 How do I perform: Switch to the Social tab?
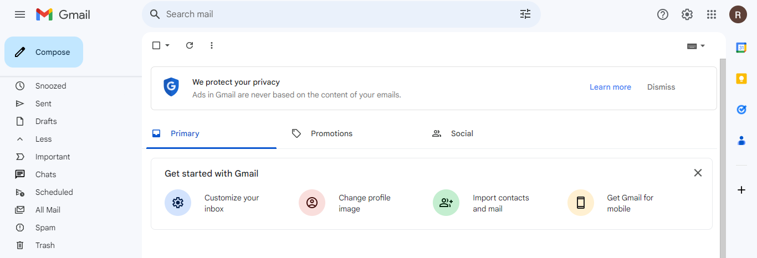pyautogui.click(x=492, y=133)
